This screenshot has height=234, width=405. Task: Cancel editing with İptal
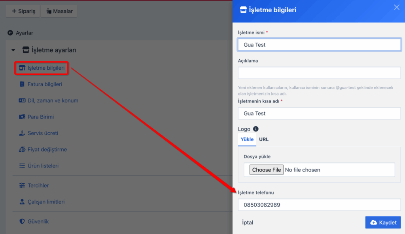click(248, 223)
